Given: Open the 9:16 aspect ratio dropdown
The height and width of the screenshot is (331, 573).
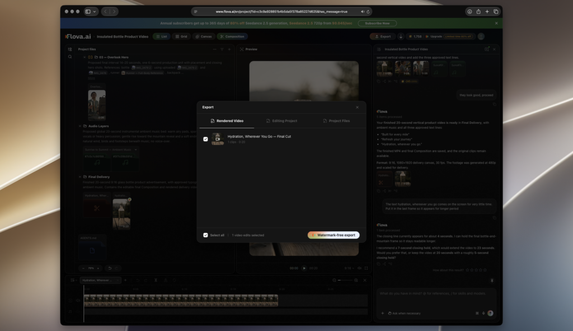Looking at the screenshot, I should (349, 268).
